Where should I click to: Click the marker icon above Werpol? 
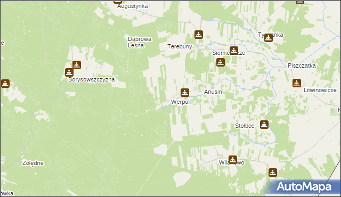[185, 93]
